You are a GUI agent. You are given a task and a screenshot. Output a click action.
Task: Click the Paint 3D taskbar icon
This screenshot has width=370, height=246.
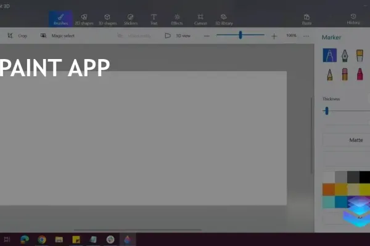pos(128,239)
